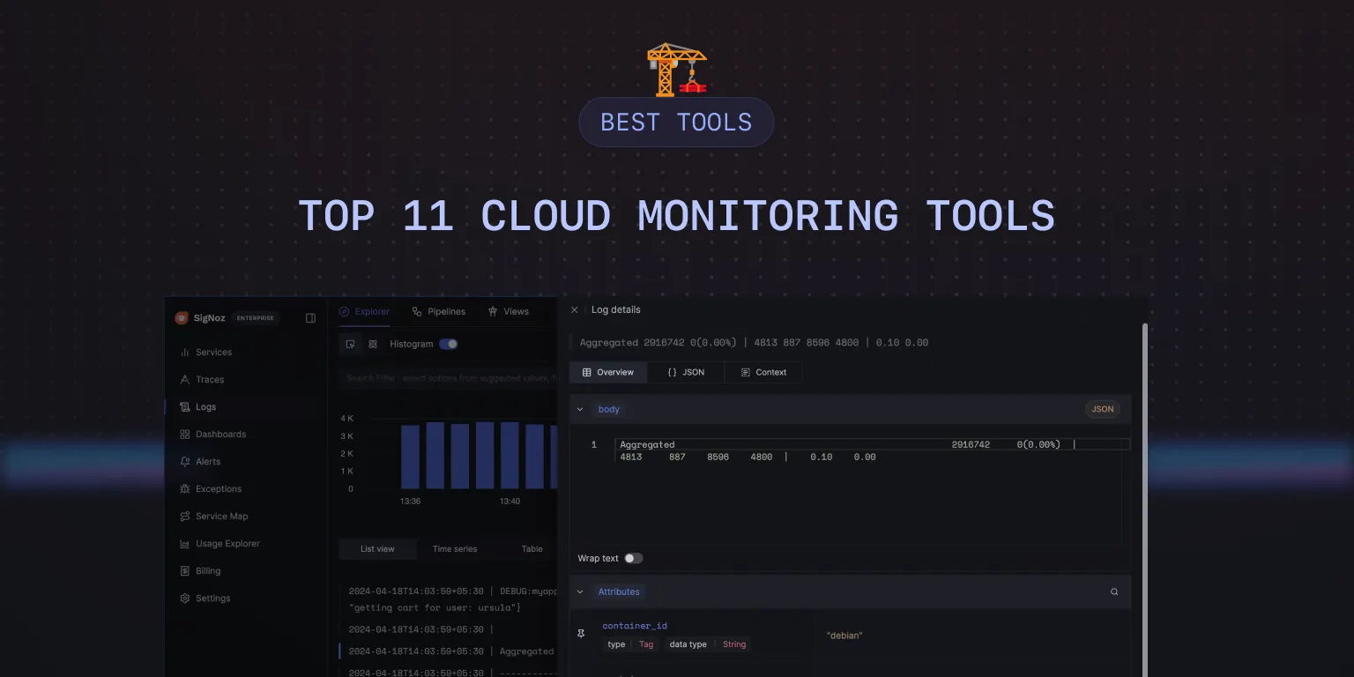Click the Log details vertical scrollbar
Image resolution: width=1354 pixels, height=677 pixels.
coord(1145,494)
